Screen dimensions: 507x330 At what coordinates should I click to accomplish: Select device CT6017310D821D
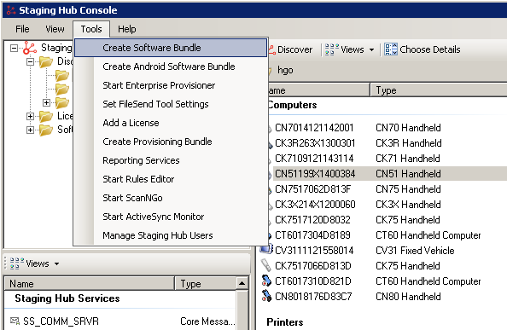pos(312,281)
